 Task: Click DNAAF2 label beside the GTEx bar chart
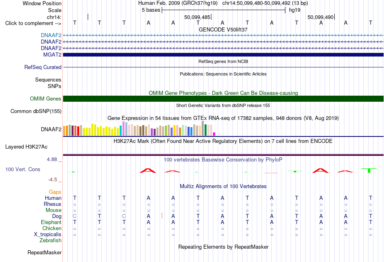[51, 129]
